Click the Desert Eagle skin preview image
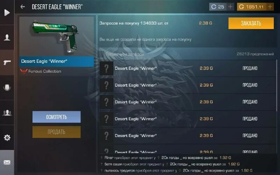Image resolution: width=280 pixels, height=175 pixels. pos(56,37)
